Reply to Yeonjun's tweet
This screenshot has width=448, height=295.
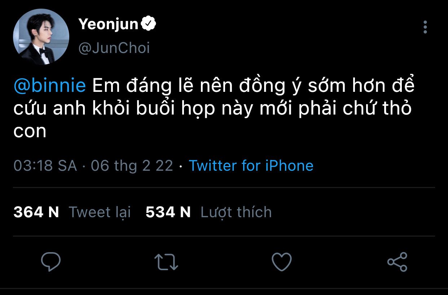coord(50,262)
